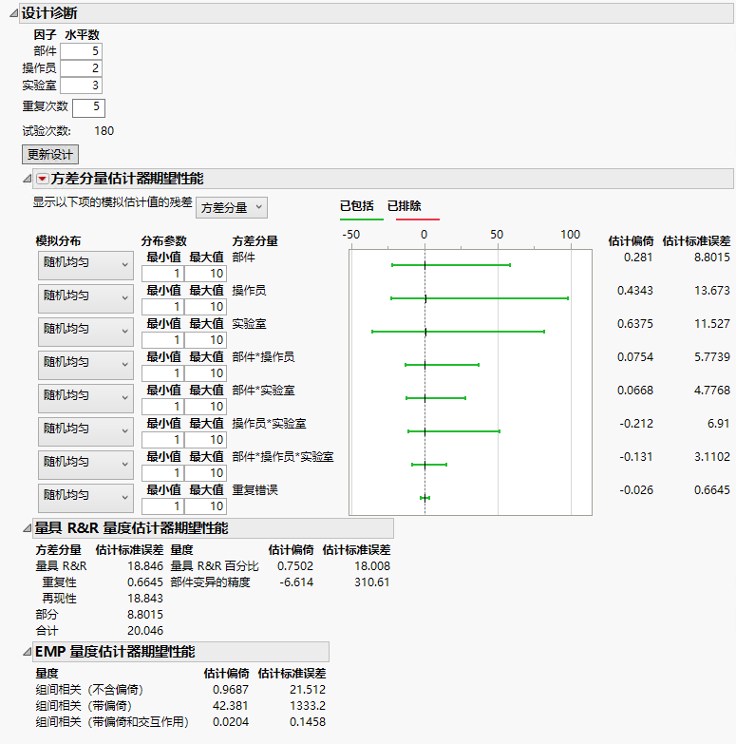The width and height of the screenshot is (736, 744).
Task: Edit 实验室 level count field
Action: tap(81, 86)
